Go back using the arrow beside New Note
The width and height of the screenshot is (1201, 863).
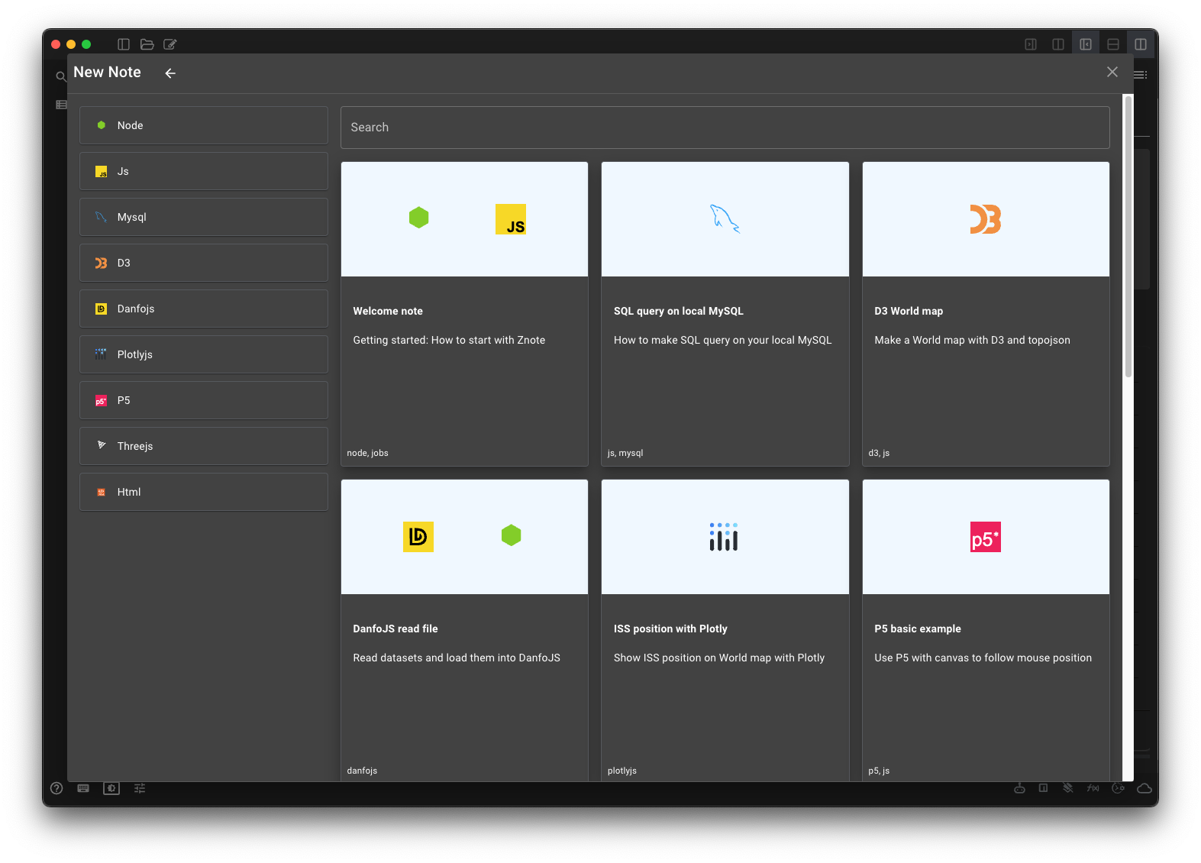[170, 73]
